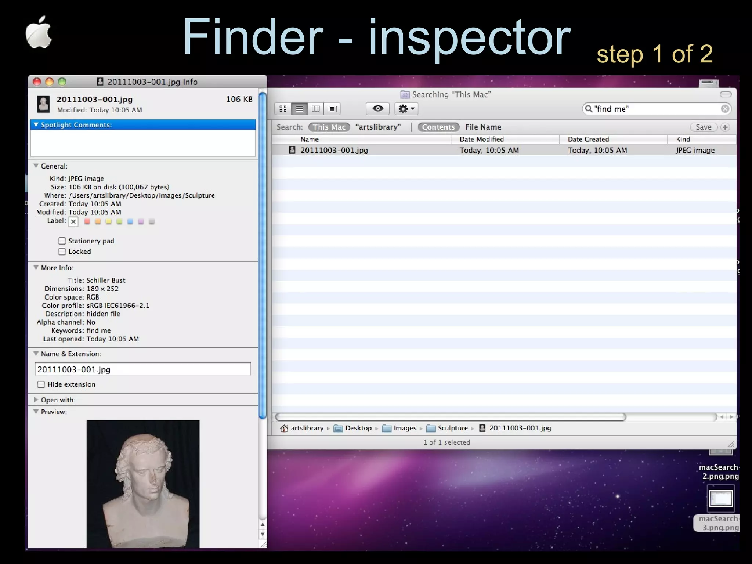Viewport: 752px width, 564px height.
Task: Click 20111003-001.jpg in path bar
Action: tap(515, 428)
